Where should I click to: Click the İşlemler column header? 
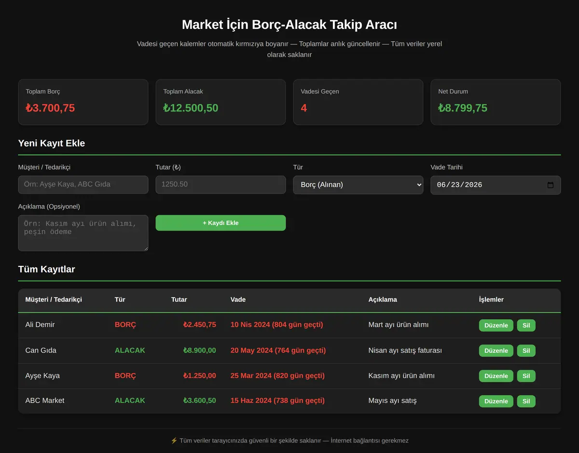point(491,300)
